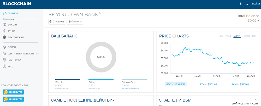Switch price chart to YEAR
Image resolution: width=261 pixels, height=106 pixels.
coord(228,36)
